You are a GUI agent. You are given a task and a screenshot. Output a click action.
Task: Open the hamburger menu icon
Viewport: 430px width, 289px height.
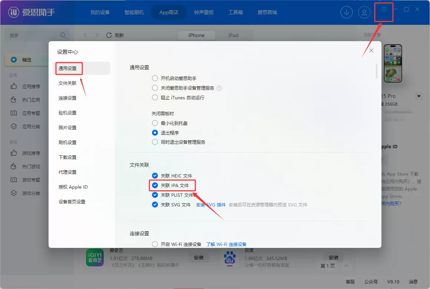pyautogui.click(x=384, y=9)
